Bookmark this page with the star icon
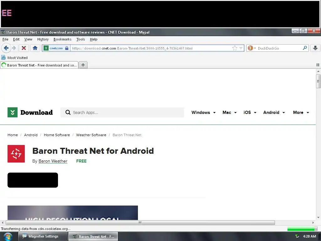 coord(234,48)
